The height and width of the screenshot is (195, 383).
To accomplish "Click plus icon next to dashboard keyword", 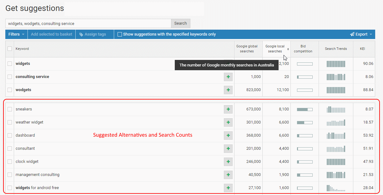I will (x=228, y=135).
